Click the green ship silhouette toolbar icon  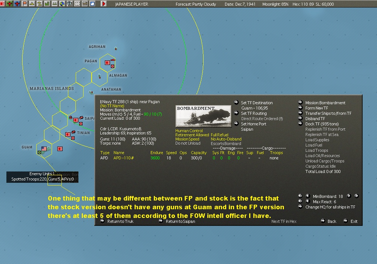point(55,4)
